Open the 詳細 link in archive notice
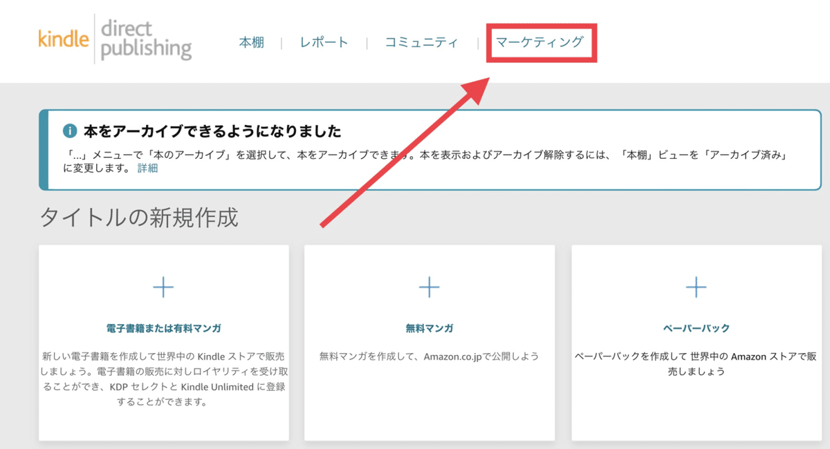This screenshot has height=449, width=830. point(147,168)
